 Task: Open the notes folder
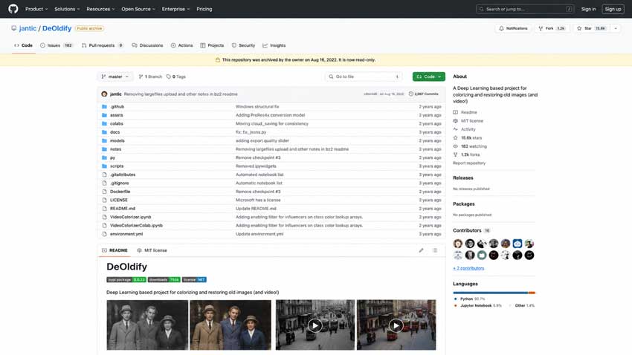pos(116,149)
